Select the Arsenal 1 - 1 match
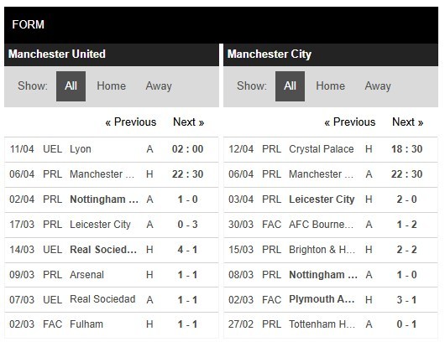The width and height of the screenshot is (445, 347). [112, 275]
